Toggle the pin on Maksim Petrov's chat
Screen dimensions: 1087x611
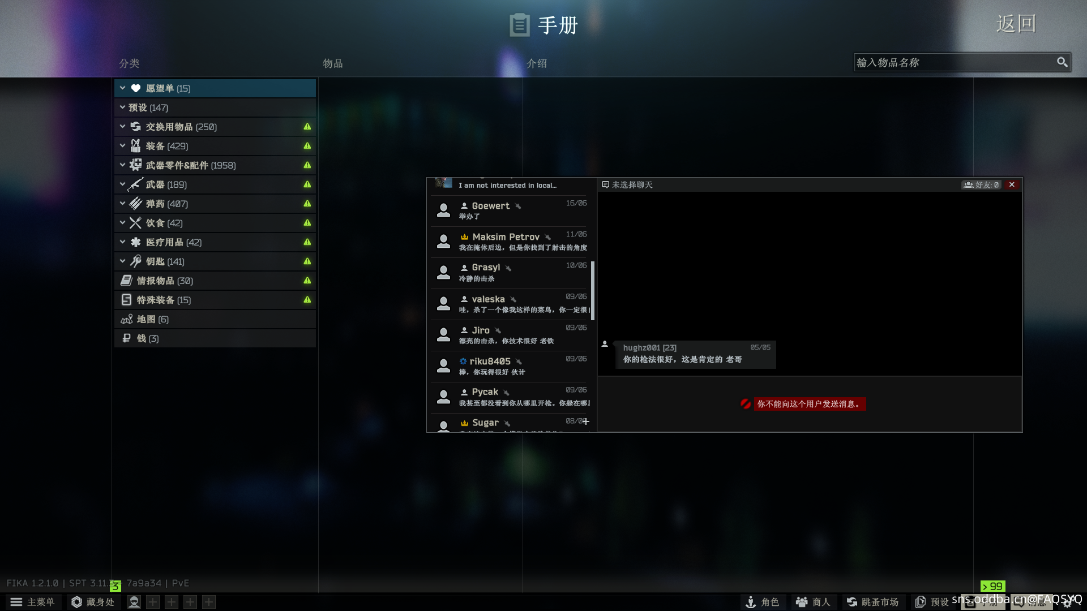pos(547,238)
